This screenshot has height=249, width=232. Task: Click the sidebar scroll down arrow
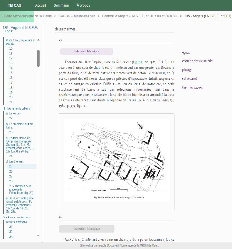38,235
